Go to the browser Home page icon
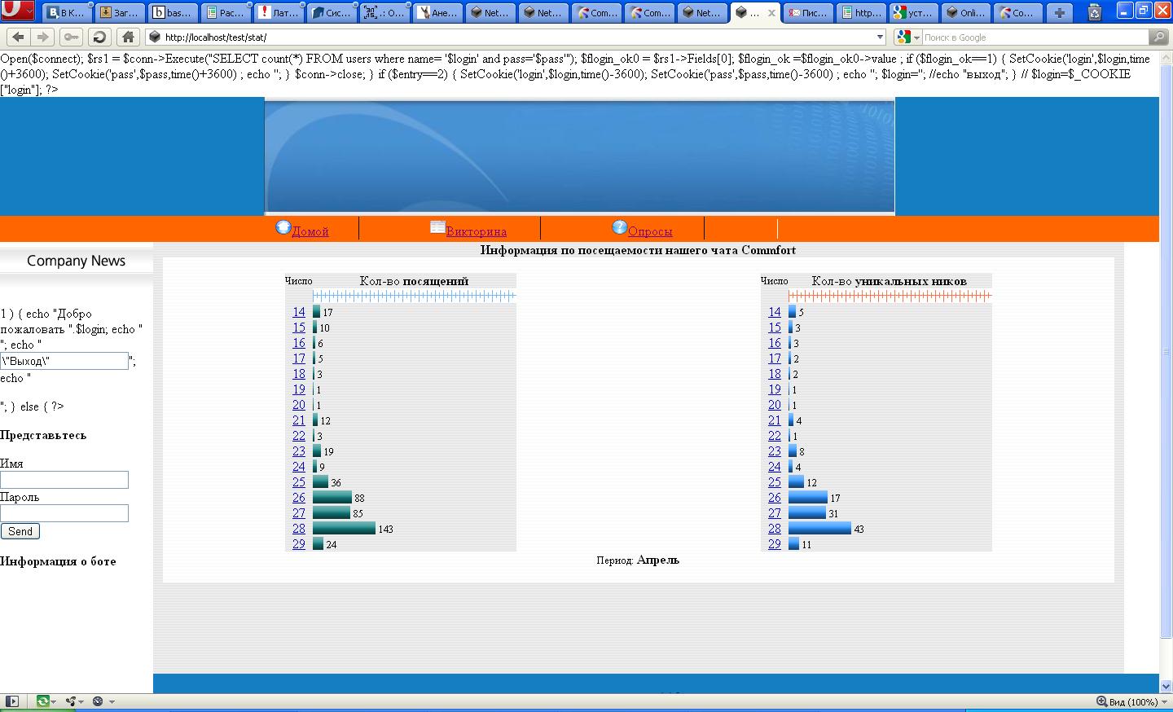The width and height of the screenshot is (1173, 712). click(x=128, y=37)
